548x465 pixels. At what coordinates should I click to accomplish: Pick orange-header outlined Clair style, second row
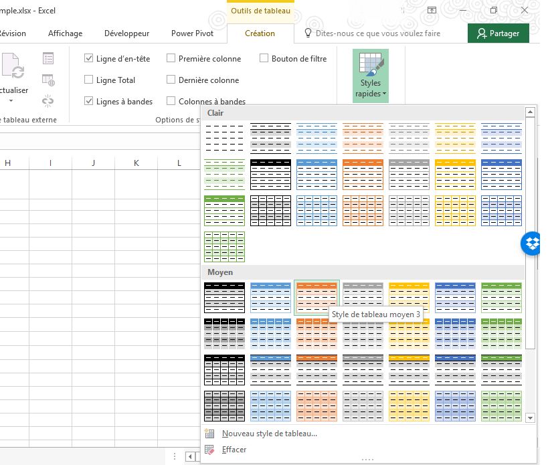coord(363,175)
